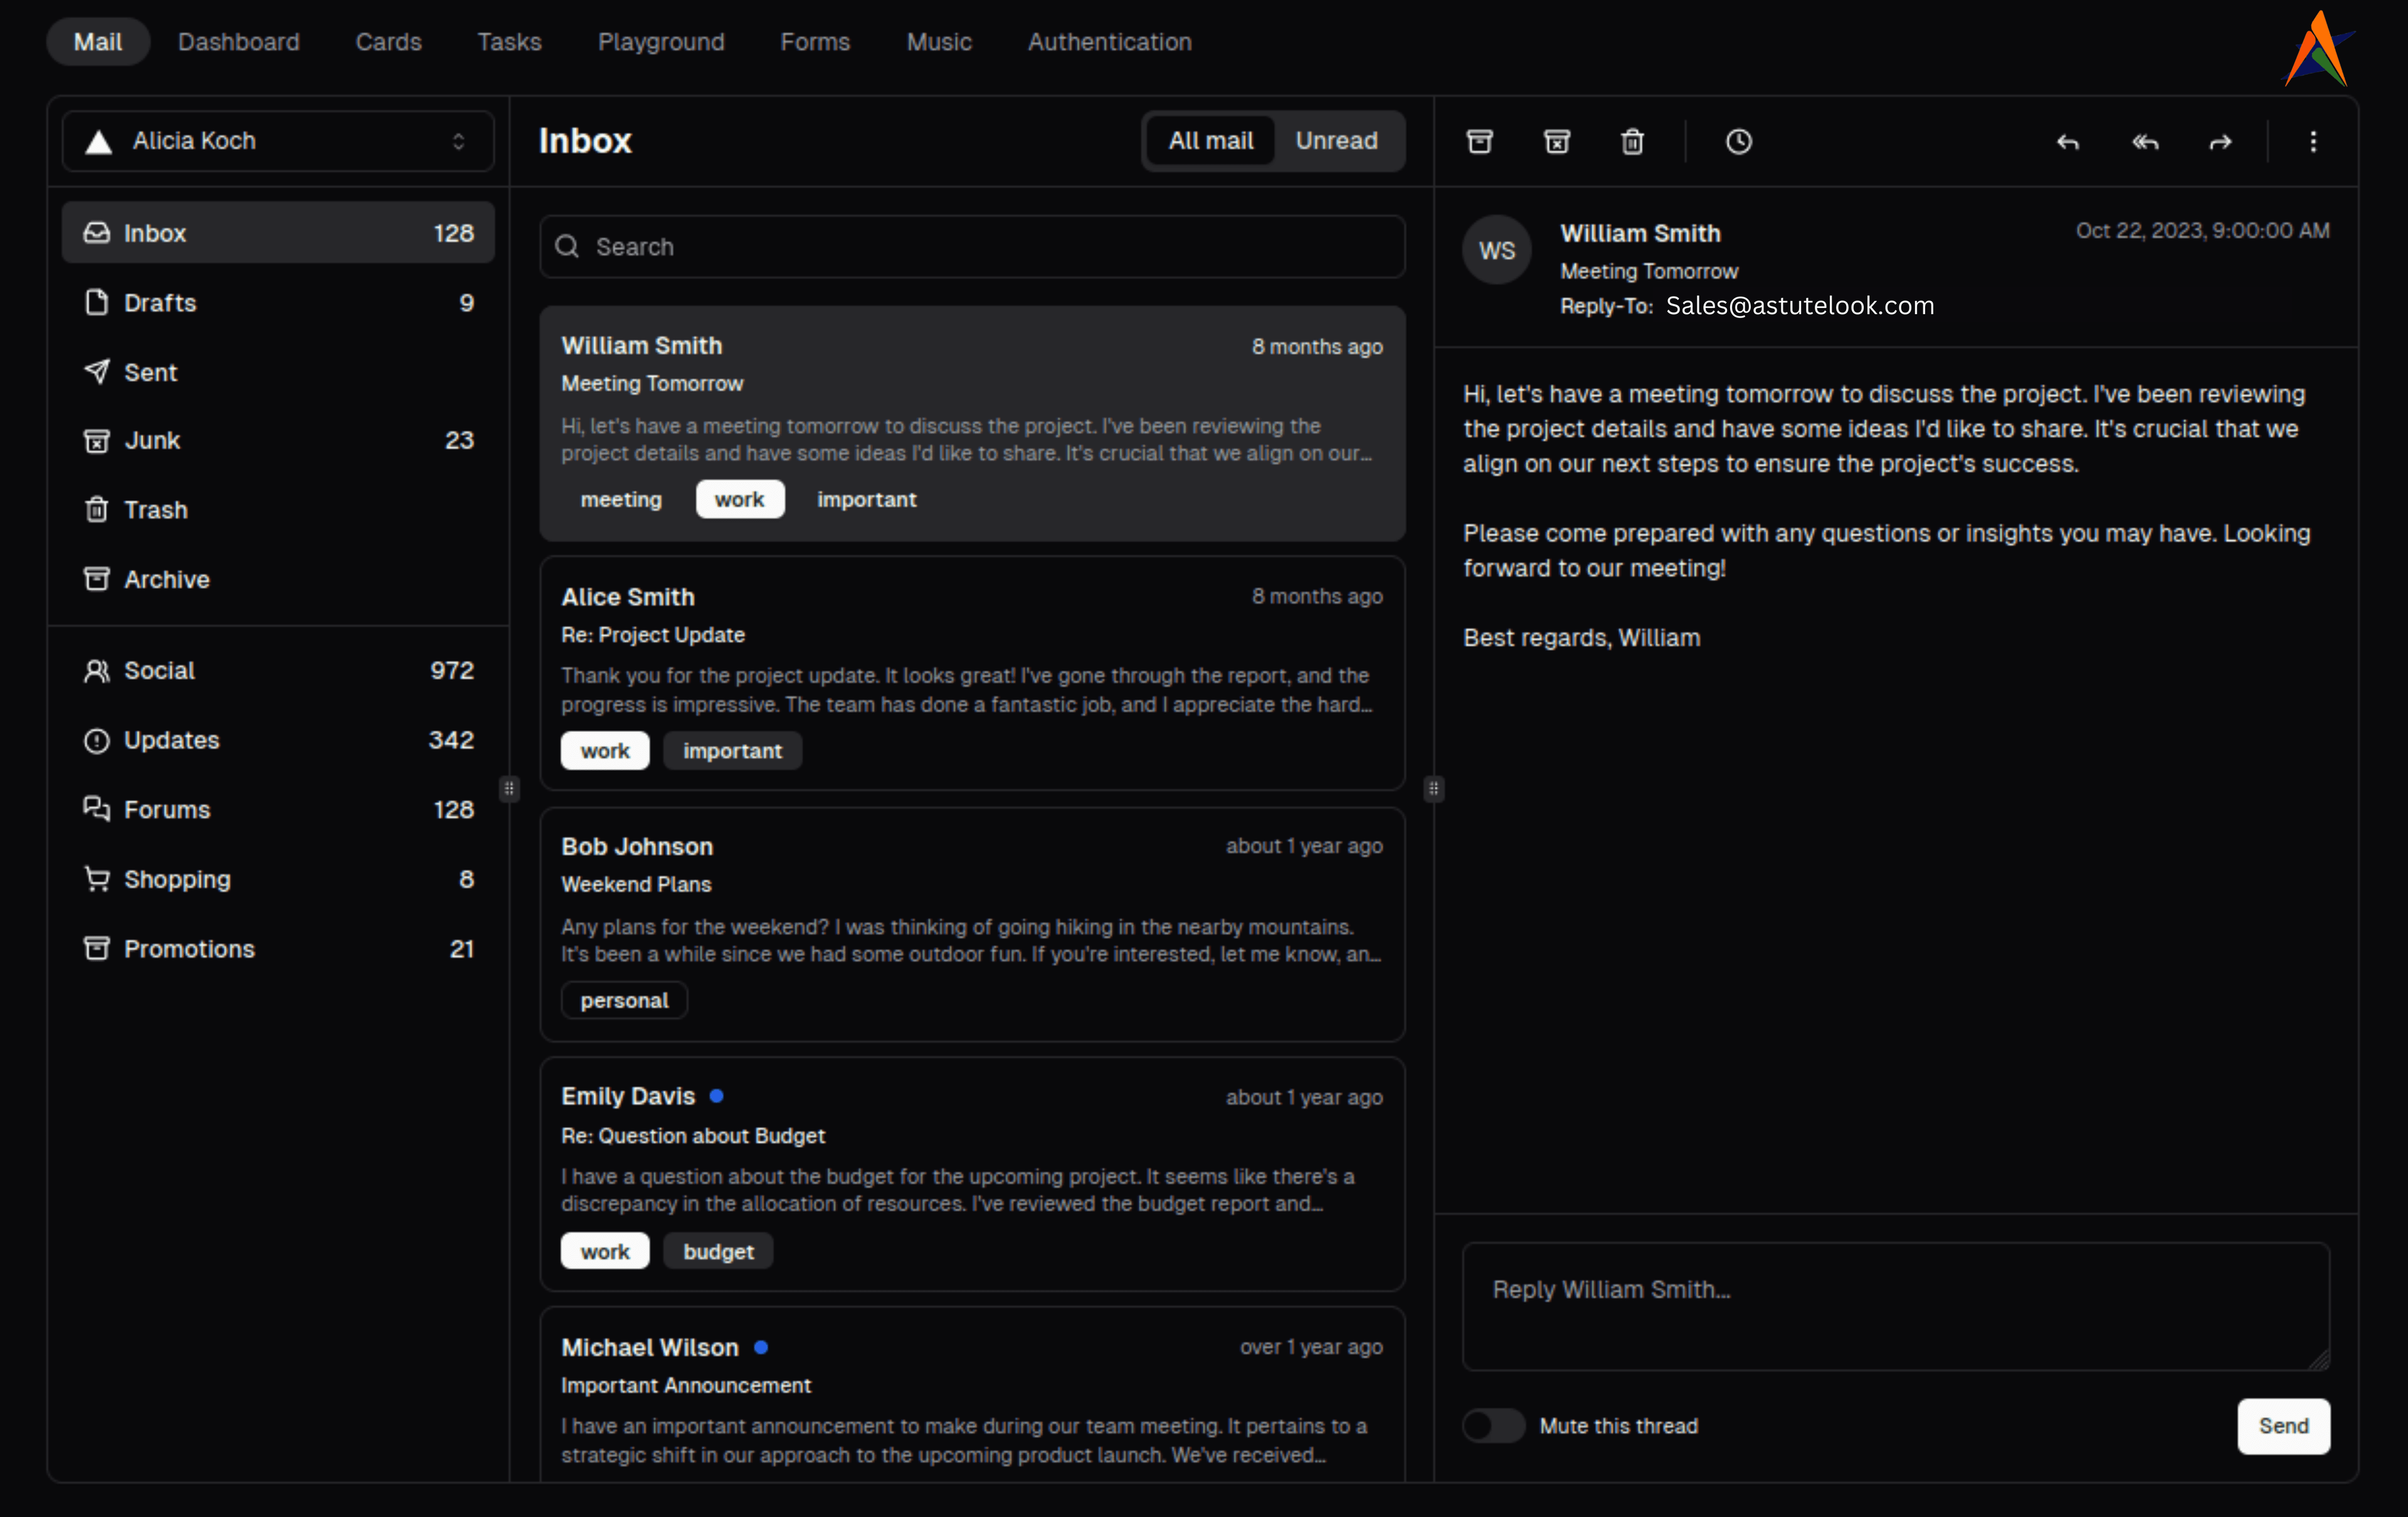Image resolution: width=2408 pixels, height=1517 pixels.
Task: Mute this thread
Action: click(1493, 1426)
